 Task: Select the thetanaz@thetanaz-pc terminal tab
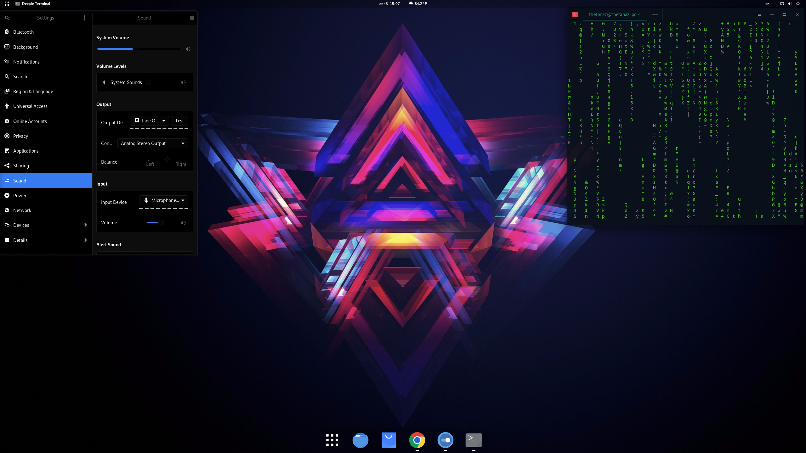pyautogui.click(x=615, y=14)
